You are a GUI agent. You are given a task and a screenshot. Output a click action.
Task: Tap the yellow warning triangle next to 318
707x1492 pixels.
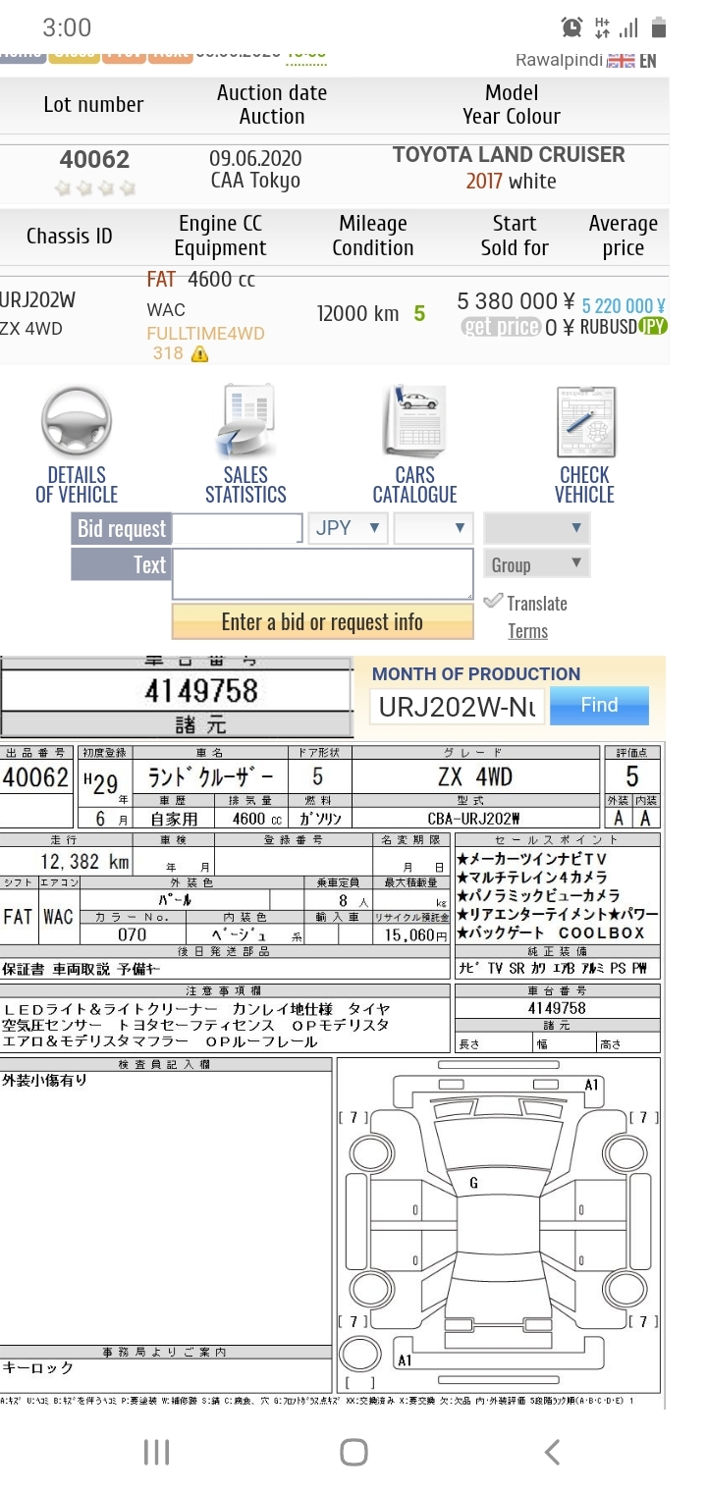(x=199, y=354)
